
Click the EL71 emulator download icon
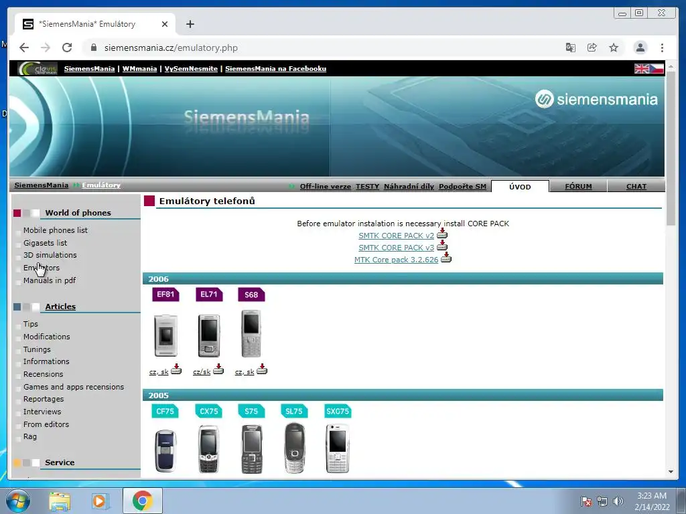click(x=218, y=369)
